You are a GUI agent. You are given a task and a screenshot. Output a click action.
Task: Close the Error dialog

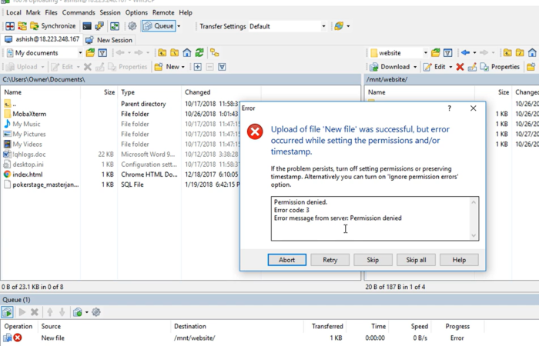[474, 108]
